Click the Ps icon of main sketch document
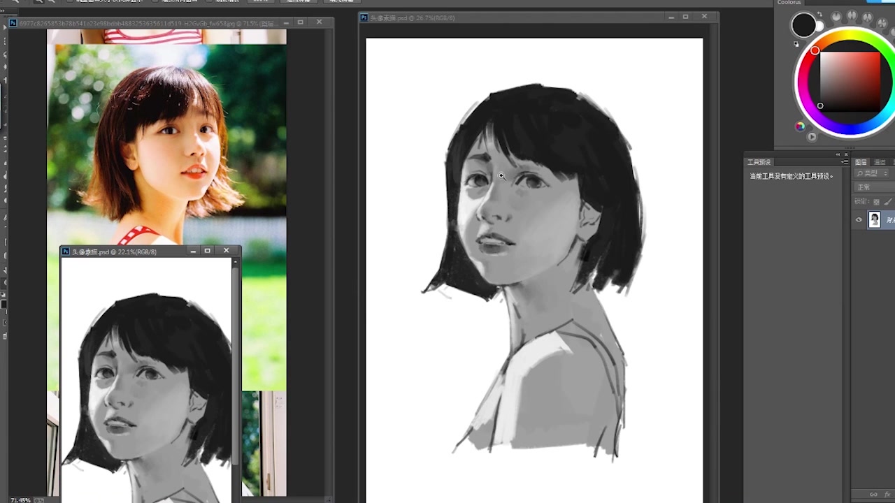The width and height of the screenshot is (895, 503). coord(364,17)
